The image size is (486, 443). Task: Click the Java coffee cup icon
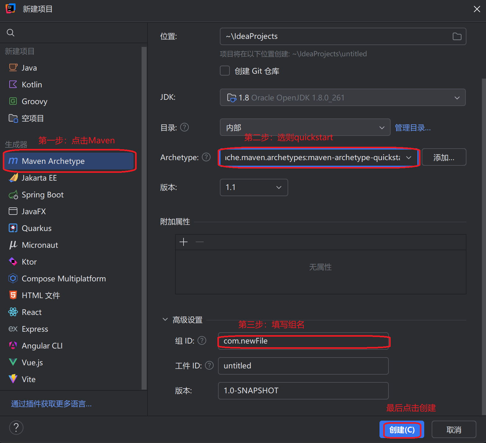pyautogui.click(x=13, y=67)
